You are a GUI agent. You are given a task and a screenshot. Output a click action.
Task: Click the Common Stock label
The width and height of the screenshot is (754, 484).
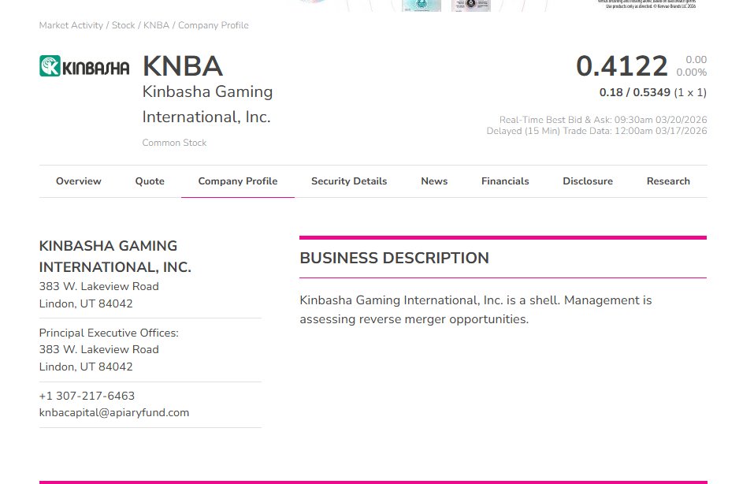tap(174, 143)
